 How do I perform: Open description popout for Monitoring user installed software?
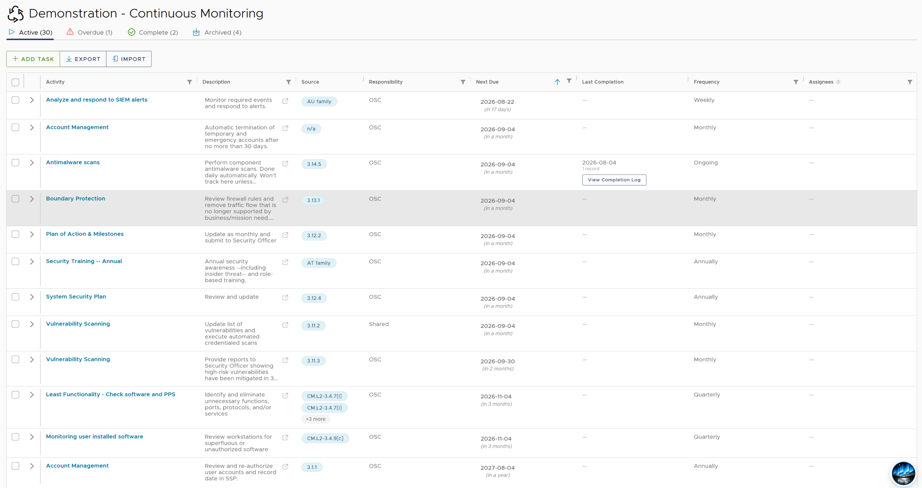pyautogui.click(x=285, y=438)
